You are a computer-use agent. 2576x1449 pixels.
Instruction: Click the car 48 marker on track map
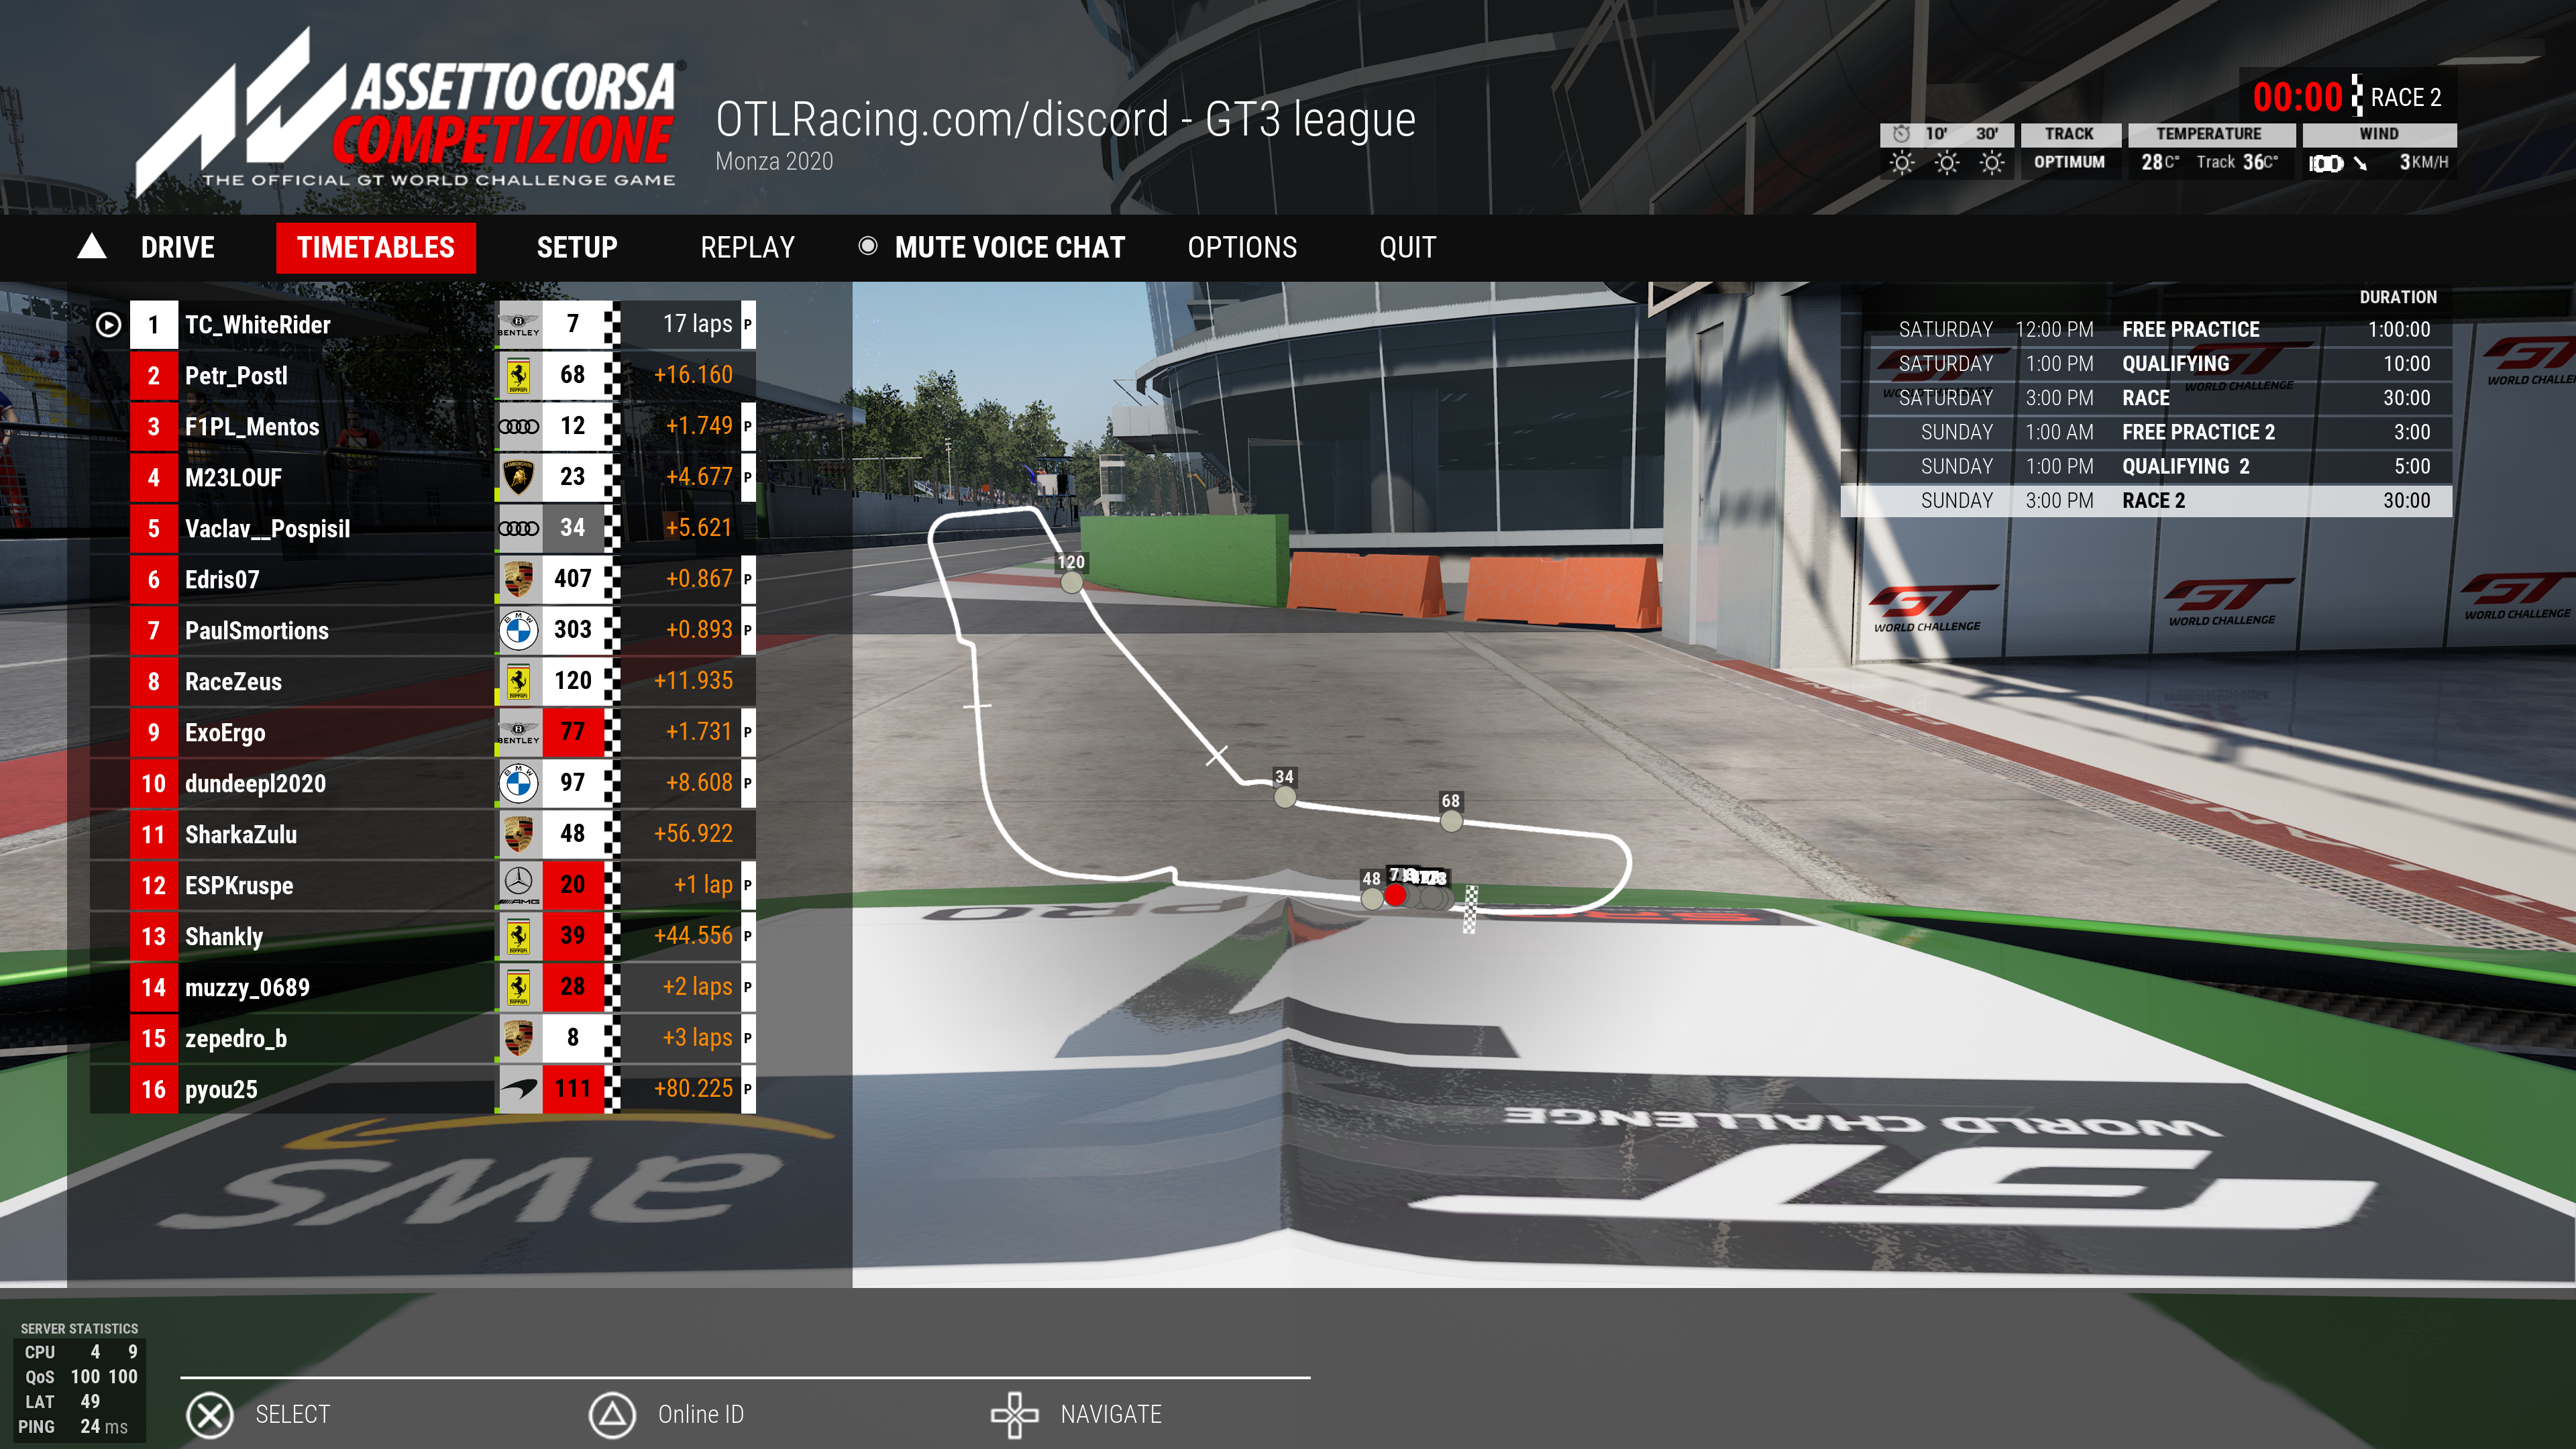[1372, 898]
